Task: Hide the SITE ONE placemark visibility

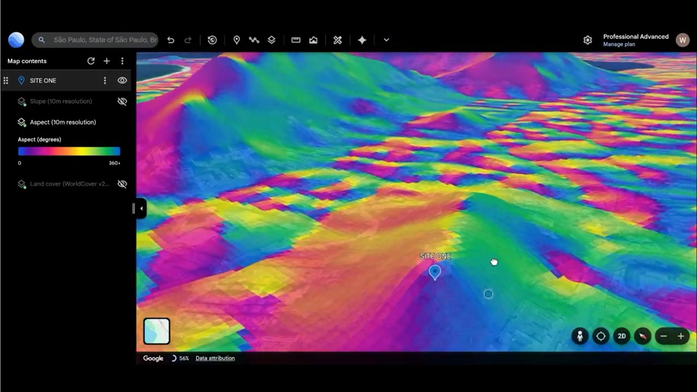Action: point(122,81)
